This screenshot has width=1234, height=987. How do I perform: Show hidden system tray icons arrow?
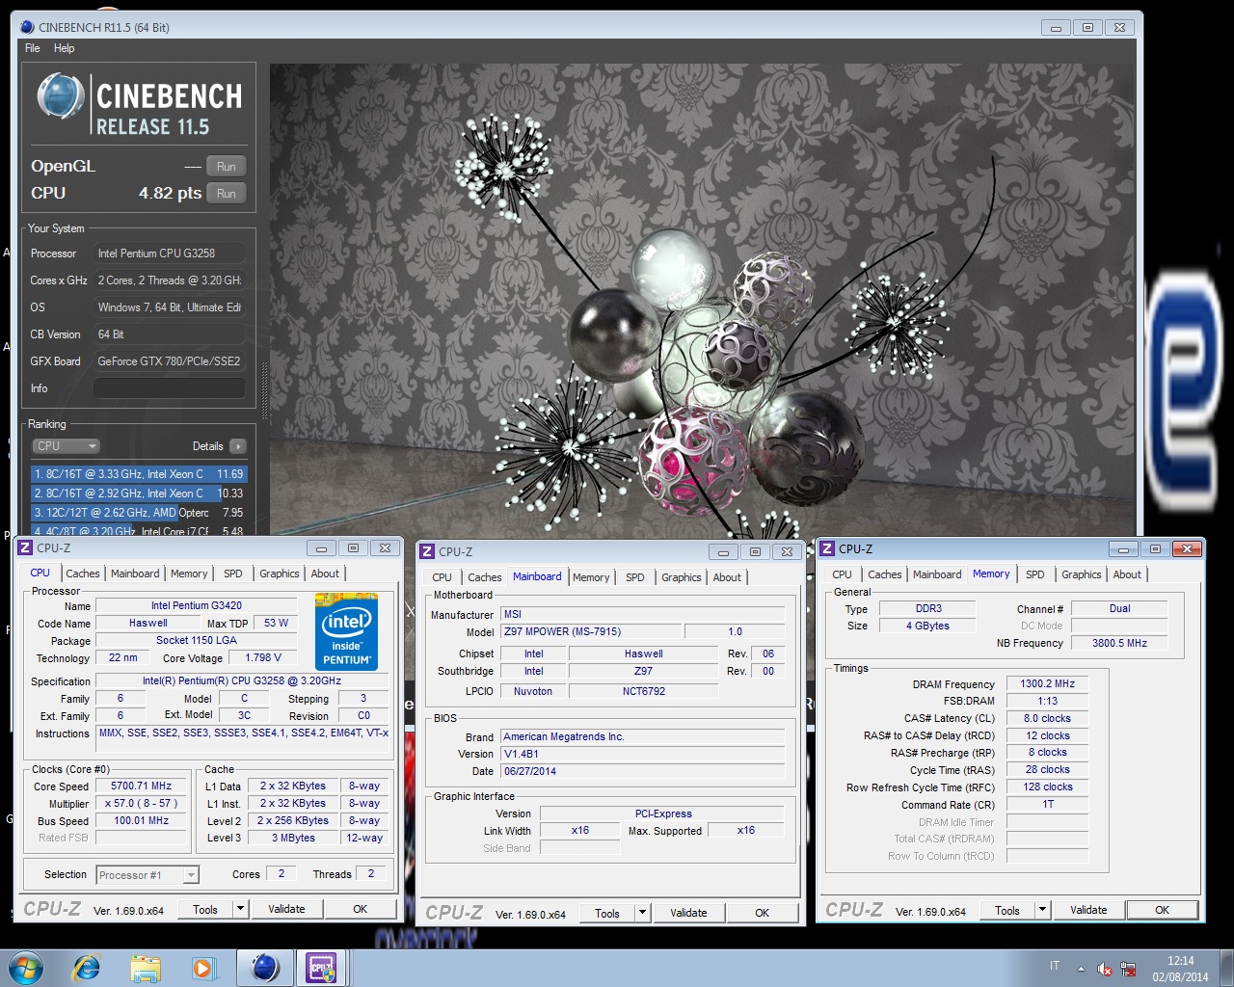pos(1081,969)
